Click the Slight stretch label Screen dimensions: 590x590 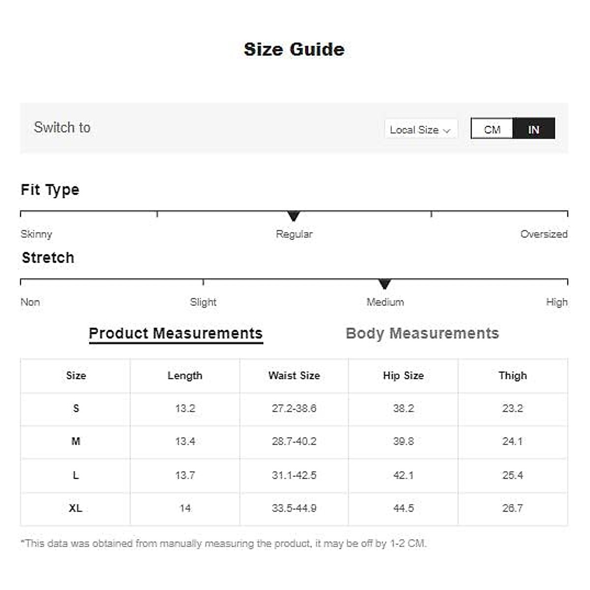203,302
